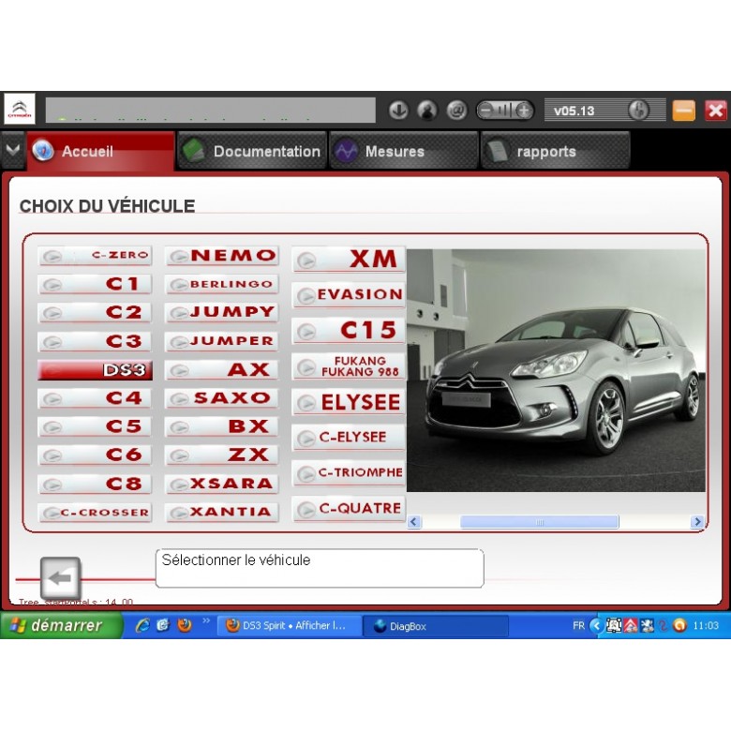The height and width of the screenshot is (731, 731).
Task: Select the XANTIA model
Action: coord(222,513)
